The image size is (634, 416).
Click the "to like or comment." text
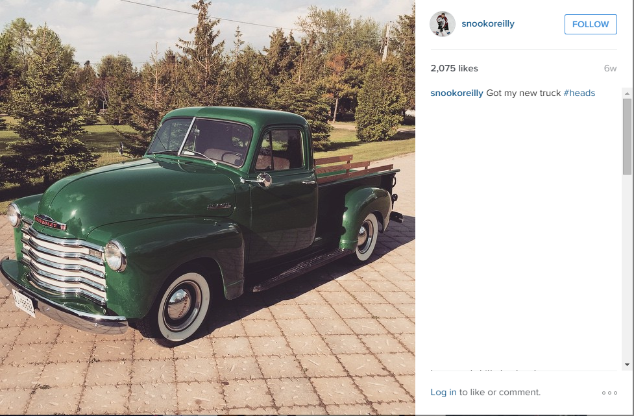pos(500,392)
